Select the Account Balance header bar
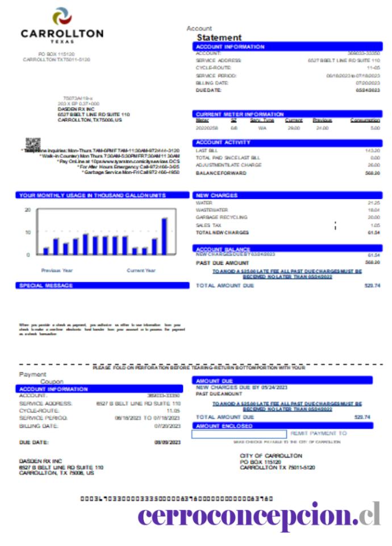 point(287,248)
